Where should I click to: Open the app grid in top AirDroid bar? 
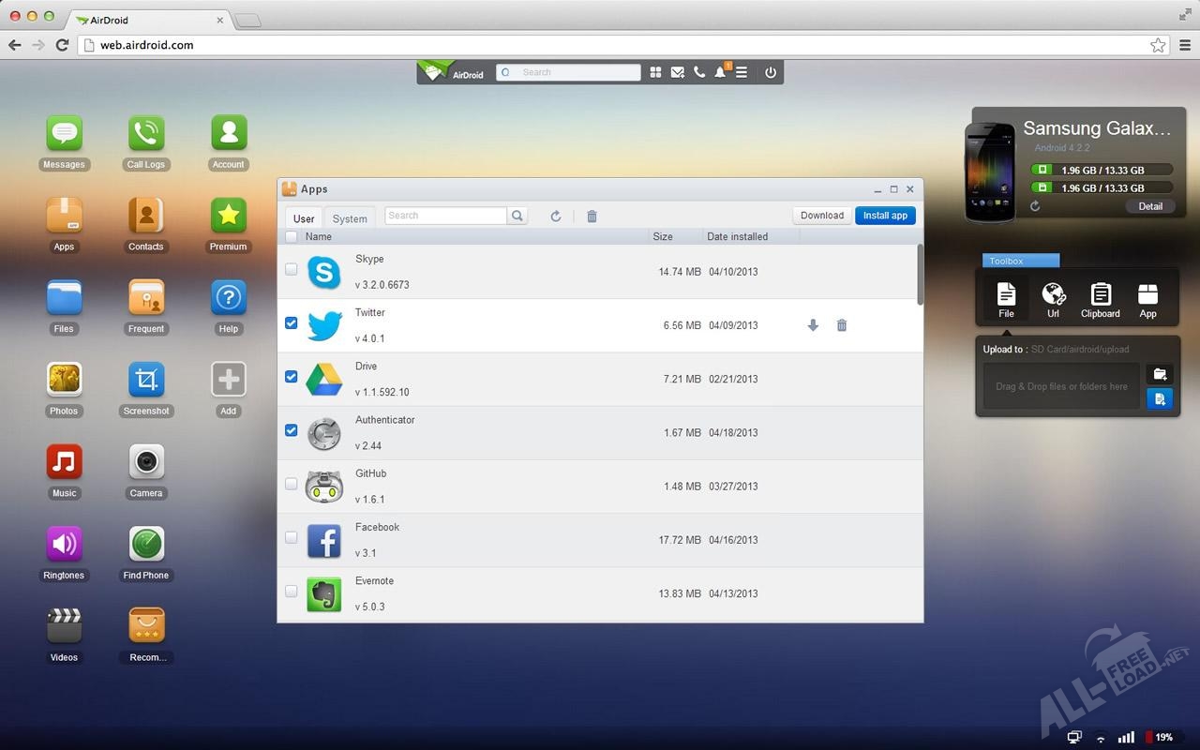pyautogui.click(x=655, y=72)
